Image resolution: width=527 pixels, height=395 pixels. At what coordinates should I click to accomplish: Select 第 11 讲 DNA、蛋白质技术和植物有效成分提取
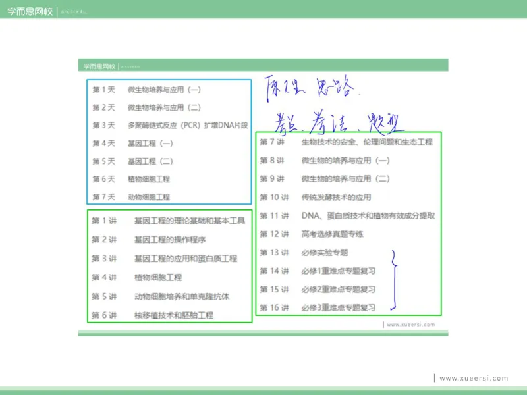coord(347,216)
